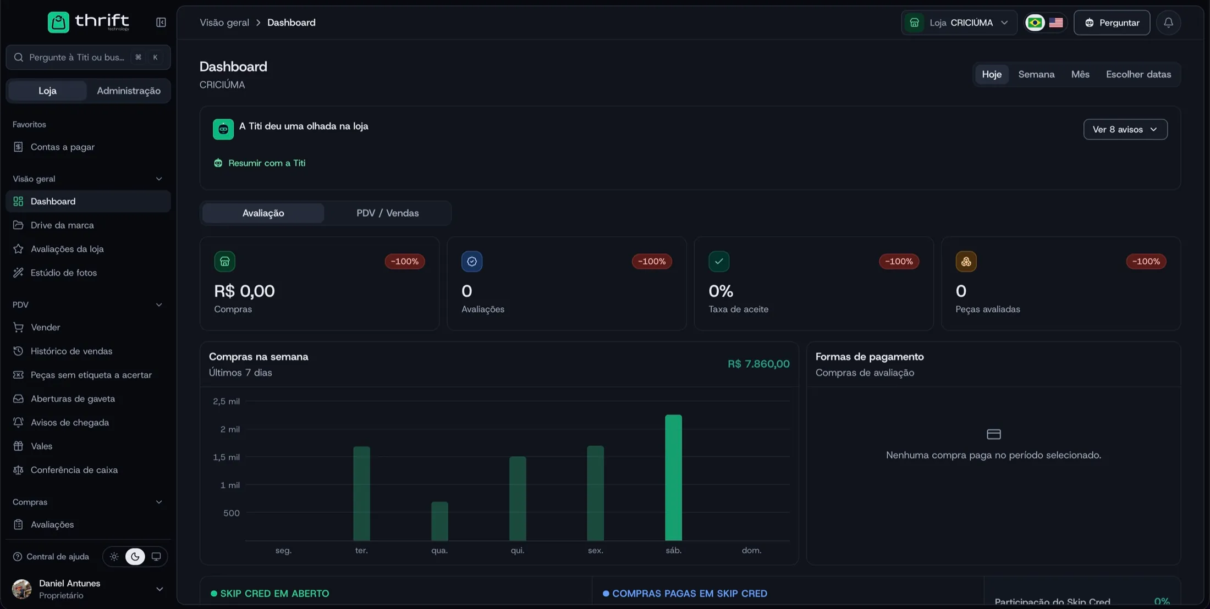Switch to the PDV / Vendas tab
This screenshot has width=1210, height=609.
click(387, 213)
